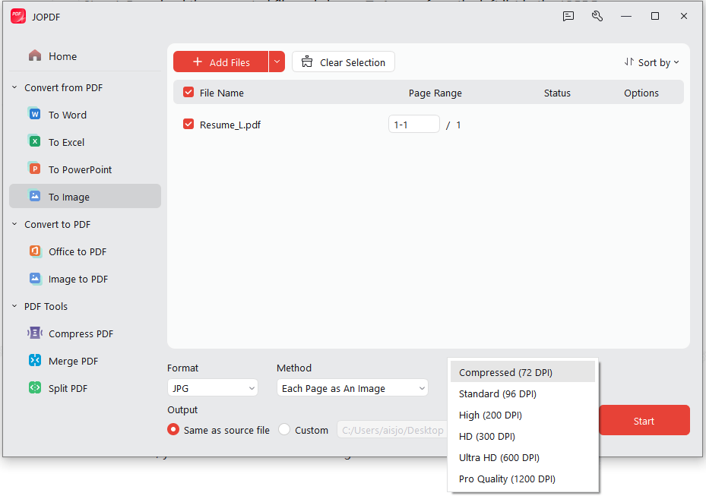Image resolution: width=706 pixels, height=496 pixels.
Task: Click the To Word icon
Action: 35,115
